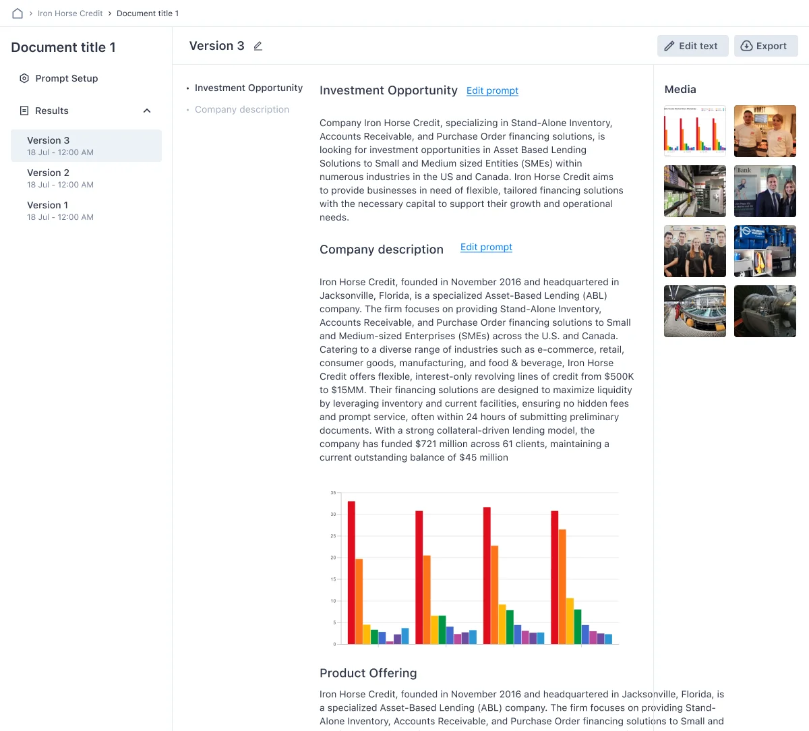Click the Prompt Setup hexagon icon
Viewport: 809px width, 731px height.
(24, 78)
